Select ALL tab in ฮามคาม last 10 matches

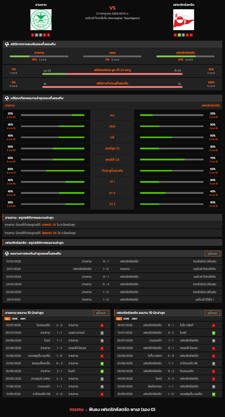coord(7,319)
